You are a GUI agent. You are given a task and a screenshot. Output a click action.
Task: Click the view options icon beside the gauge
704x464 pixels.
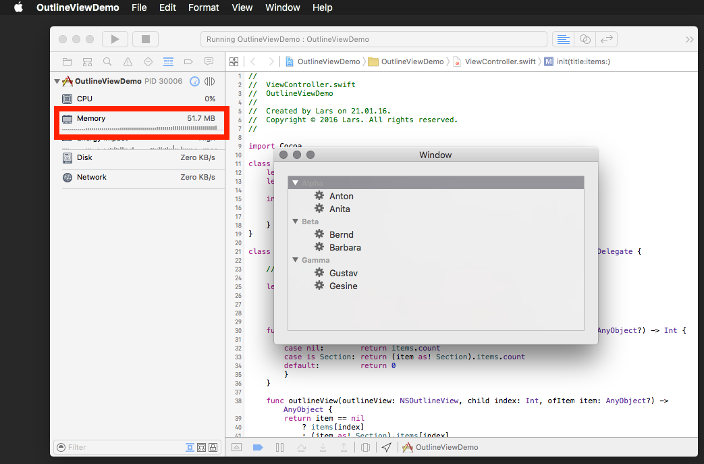tap(210, 81)
